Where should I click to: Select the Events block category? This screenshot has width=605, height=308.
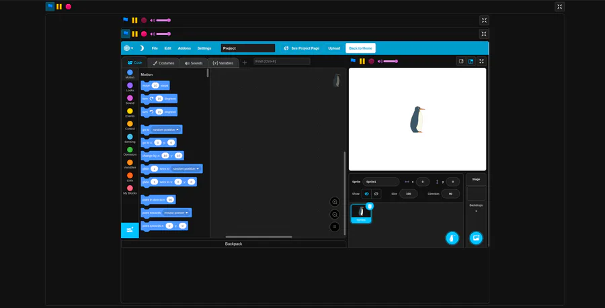pyautogui.click(x=130, y=113)
